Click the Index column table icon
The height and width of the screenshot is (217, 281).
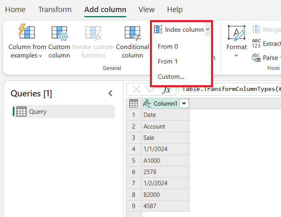[x=158, y=29]
